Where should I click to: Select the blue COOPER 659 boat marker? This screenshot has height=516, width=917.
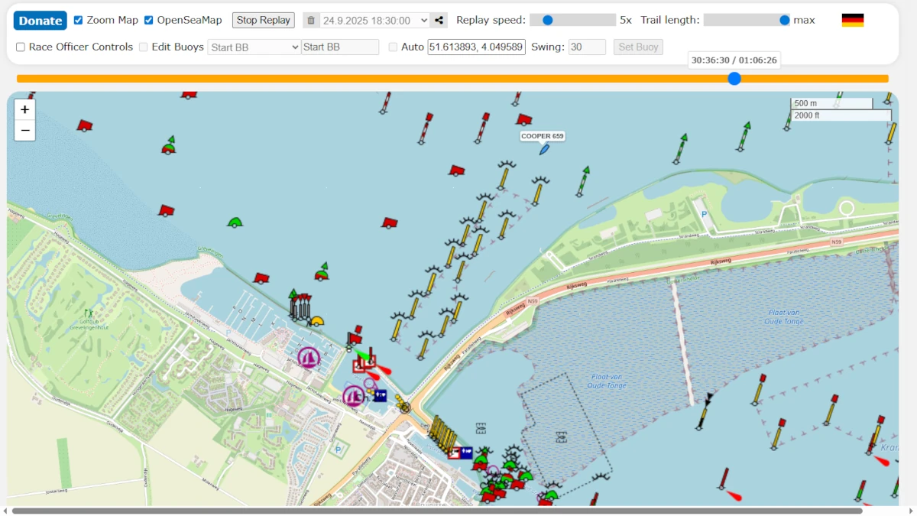click(544, 149)
